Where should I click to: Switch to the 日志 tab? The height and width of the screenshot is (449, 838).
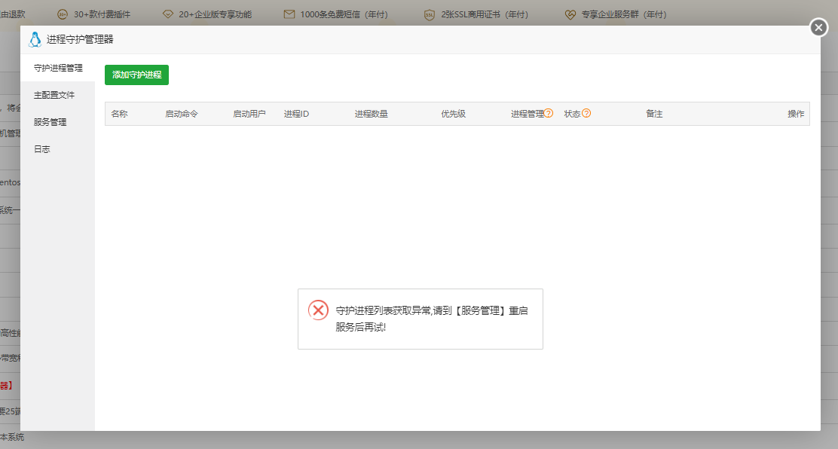coord(58,149)
